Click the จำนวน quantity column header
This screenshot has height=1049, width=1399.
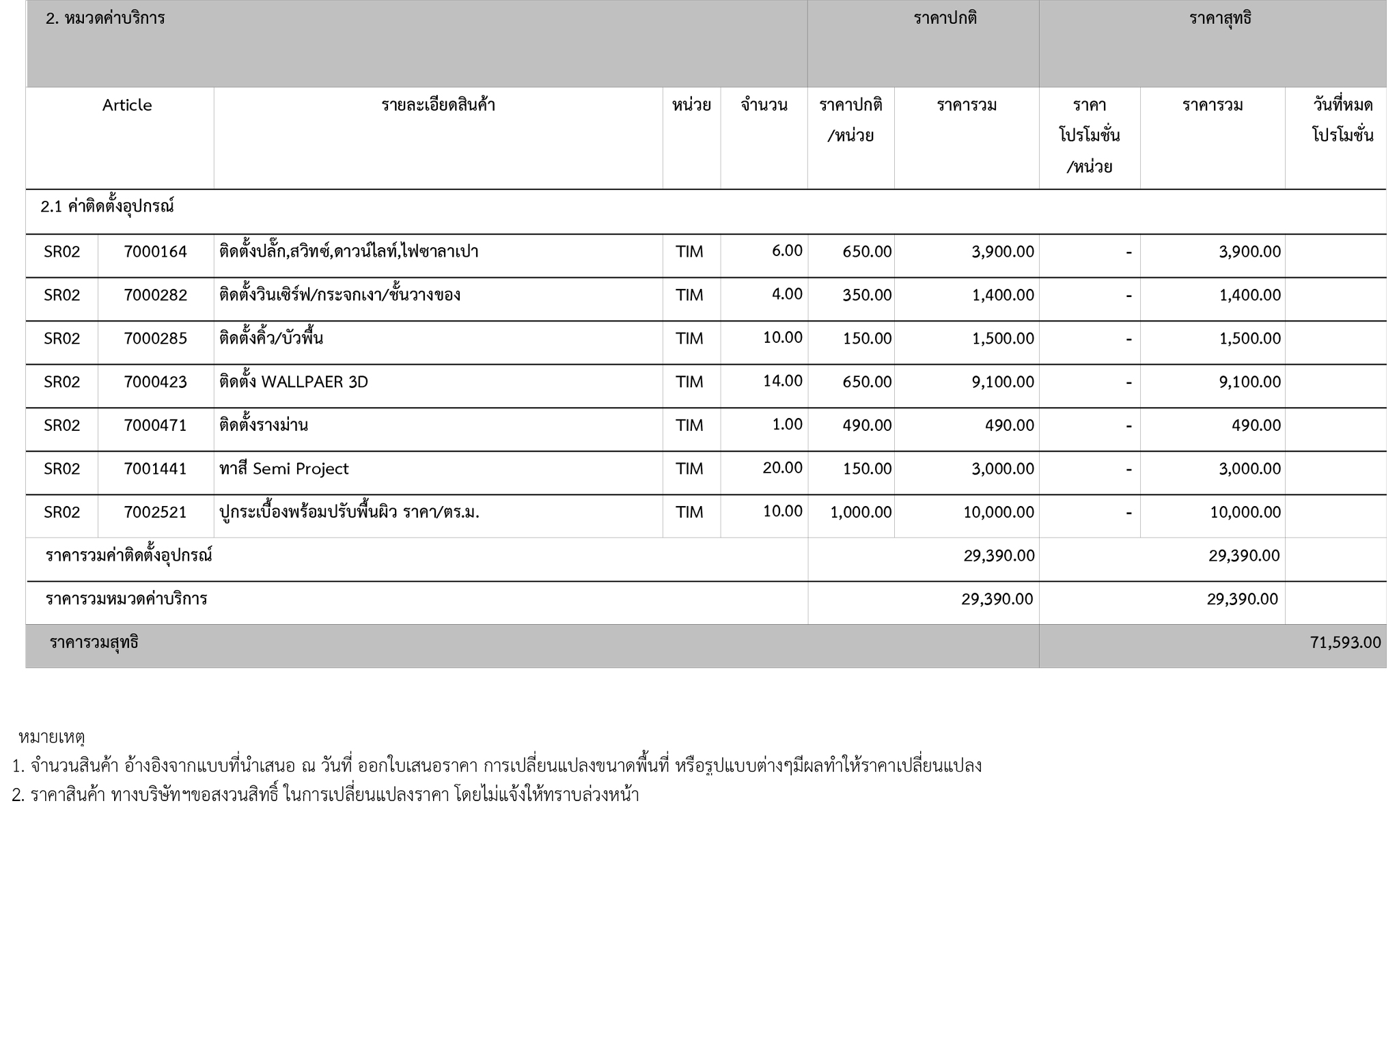764,105
